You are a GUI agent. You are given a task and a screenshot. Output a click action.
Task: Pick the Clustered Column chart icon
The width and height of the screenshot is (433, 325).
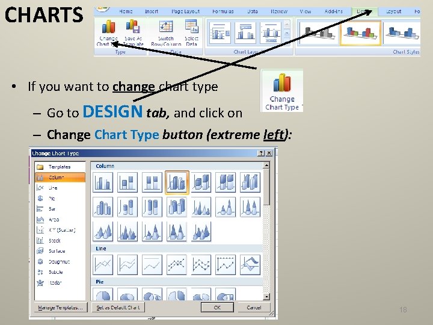coord(103,182)
